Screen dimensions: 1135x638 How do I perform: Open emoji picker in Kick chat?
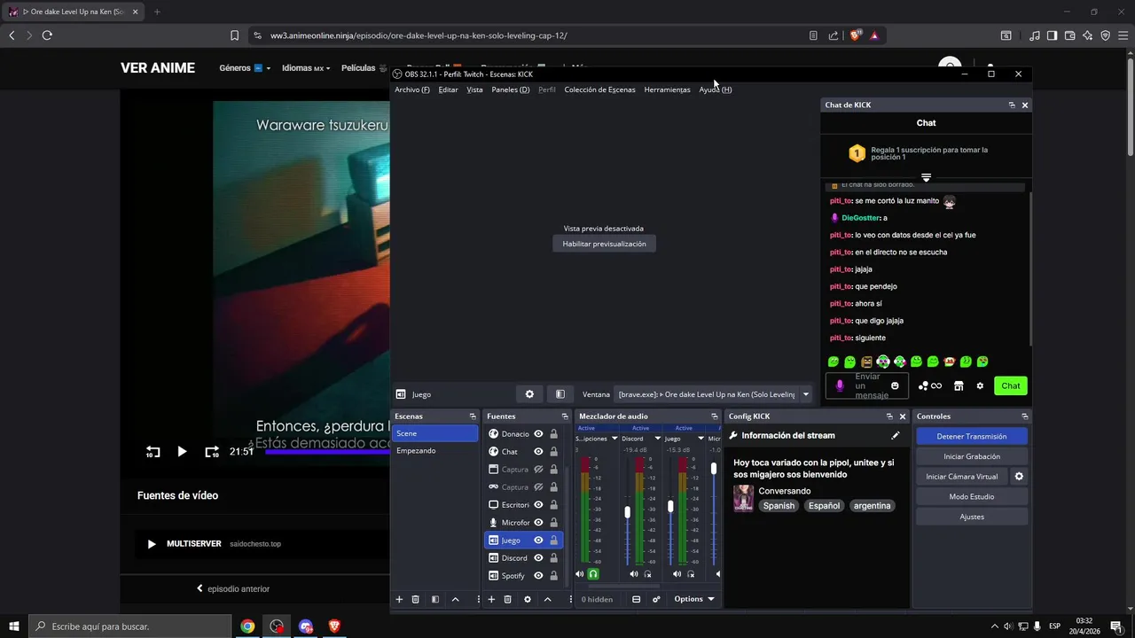(x=895, y=385)
